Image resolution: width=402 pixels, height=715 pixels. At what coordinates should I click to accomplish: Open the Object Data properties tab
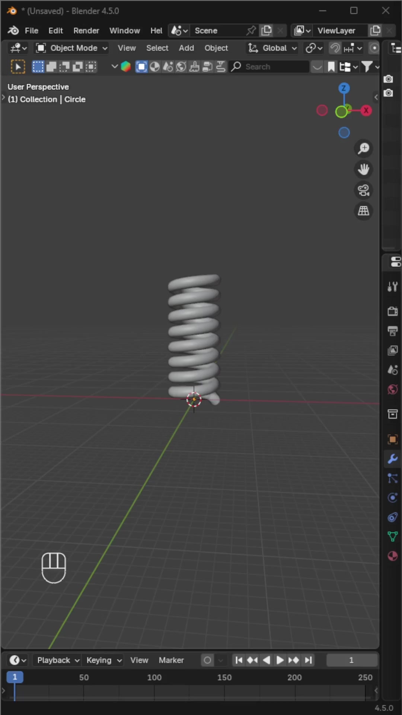coord(393,537)
